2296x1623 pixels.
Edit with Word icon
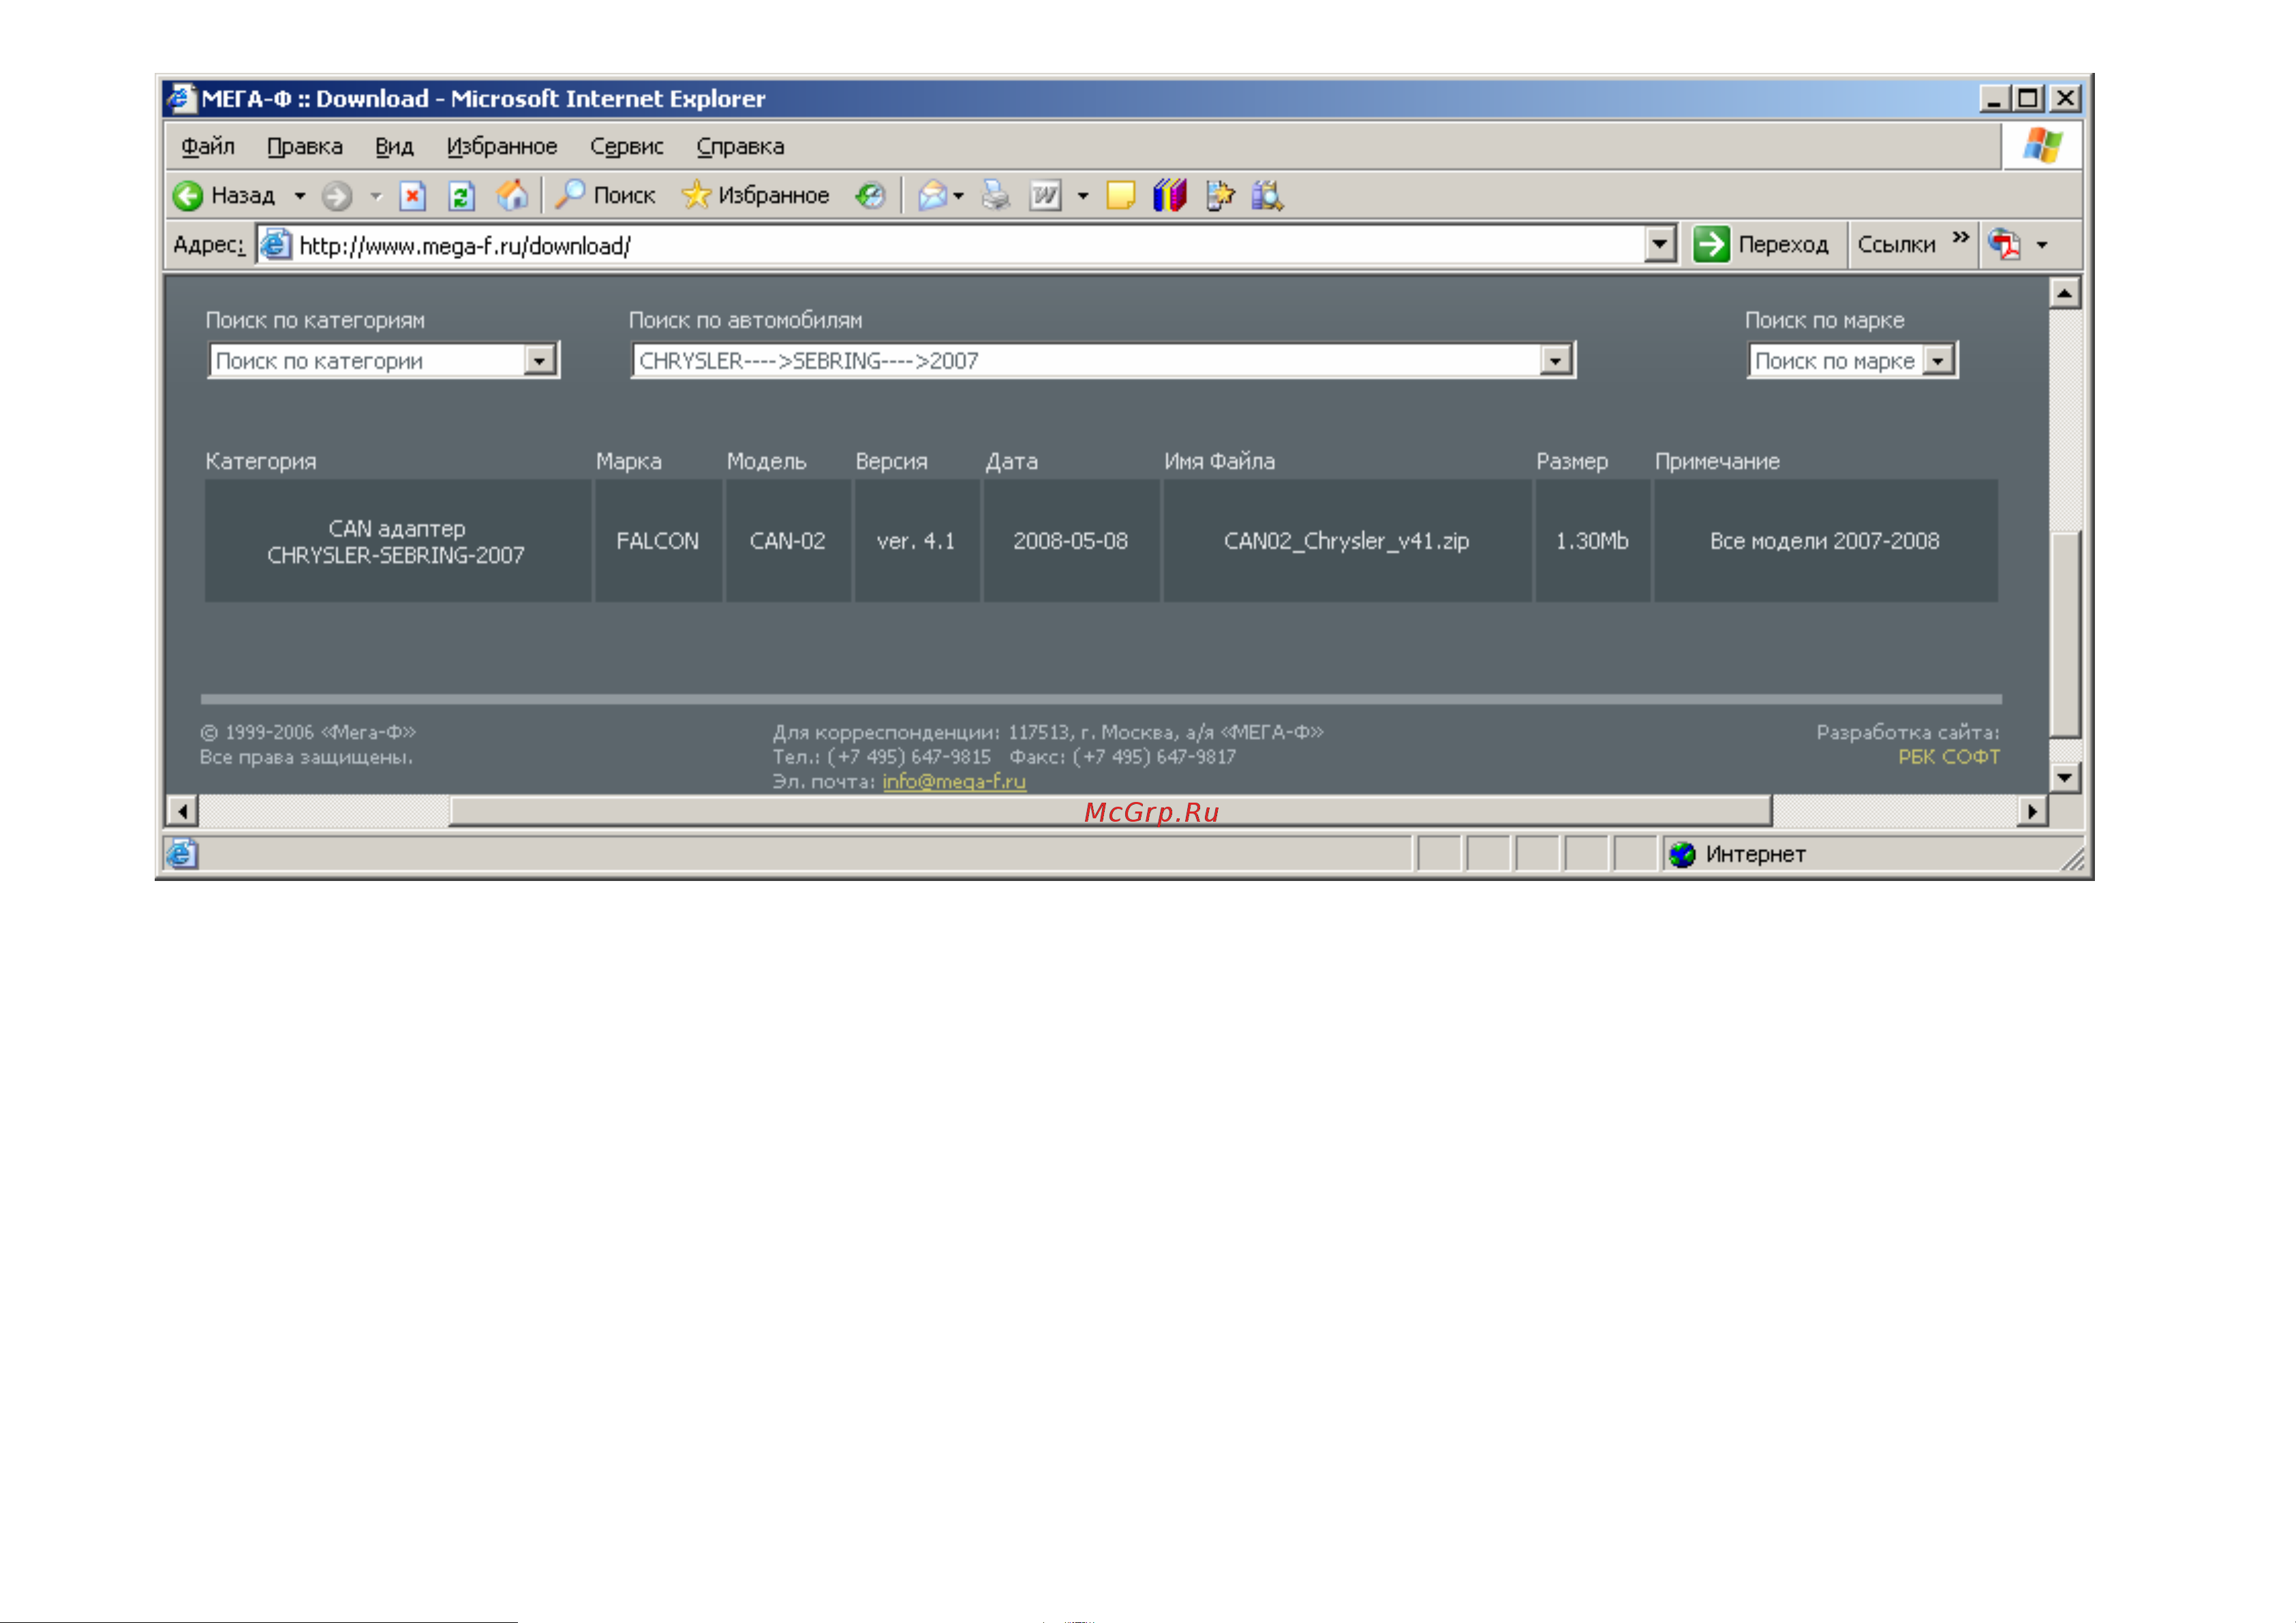pos(1045,195)
